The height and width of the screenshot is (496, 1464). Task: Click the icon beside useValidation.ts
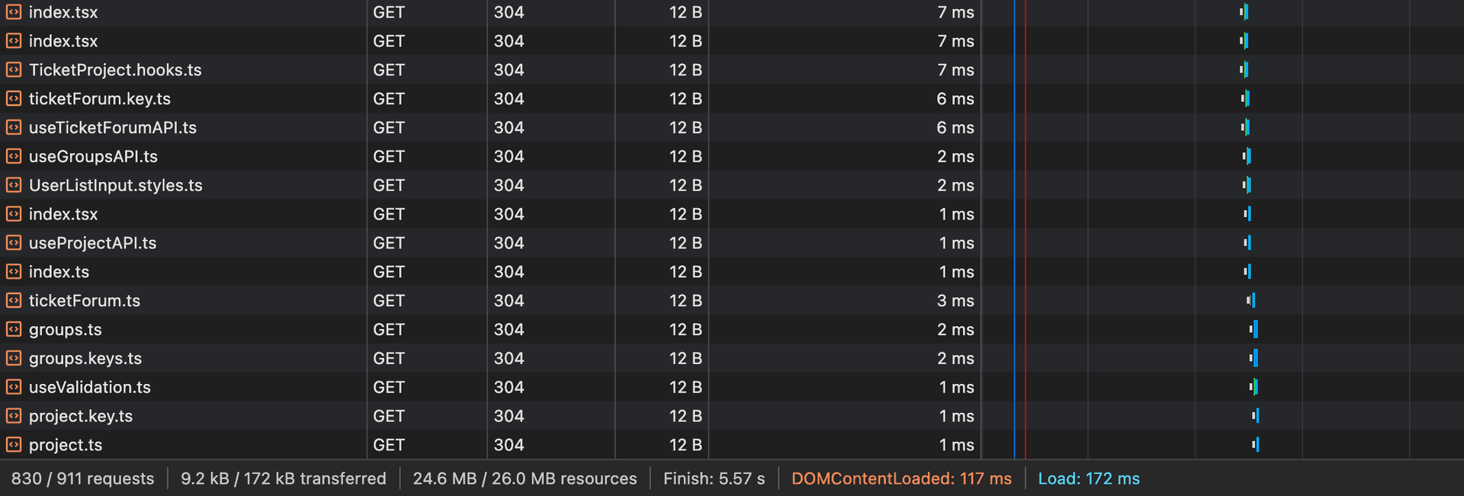coord(14,387)
